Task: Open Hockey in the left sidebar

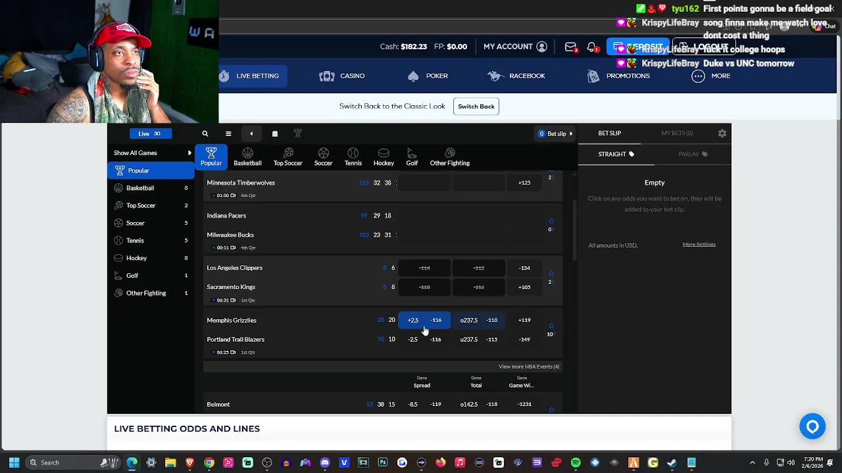Action: pos(151,258)
